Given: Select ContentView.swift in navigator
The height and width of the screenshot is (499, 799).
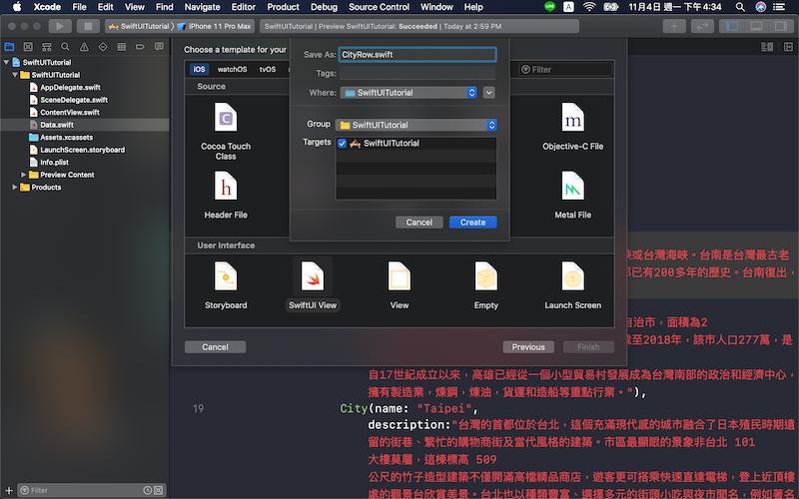Looking at the screenshot, I should tap(70, 112).
